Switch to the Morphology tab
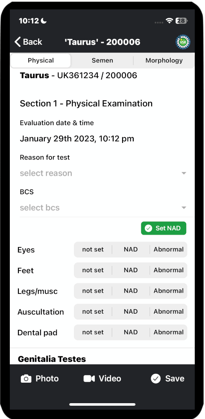This screenshot has width=205, height=419. pyautogui.click(x=164, y=61)
